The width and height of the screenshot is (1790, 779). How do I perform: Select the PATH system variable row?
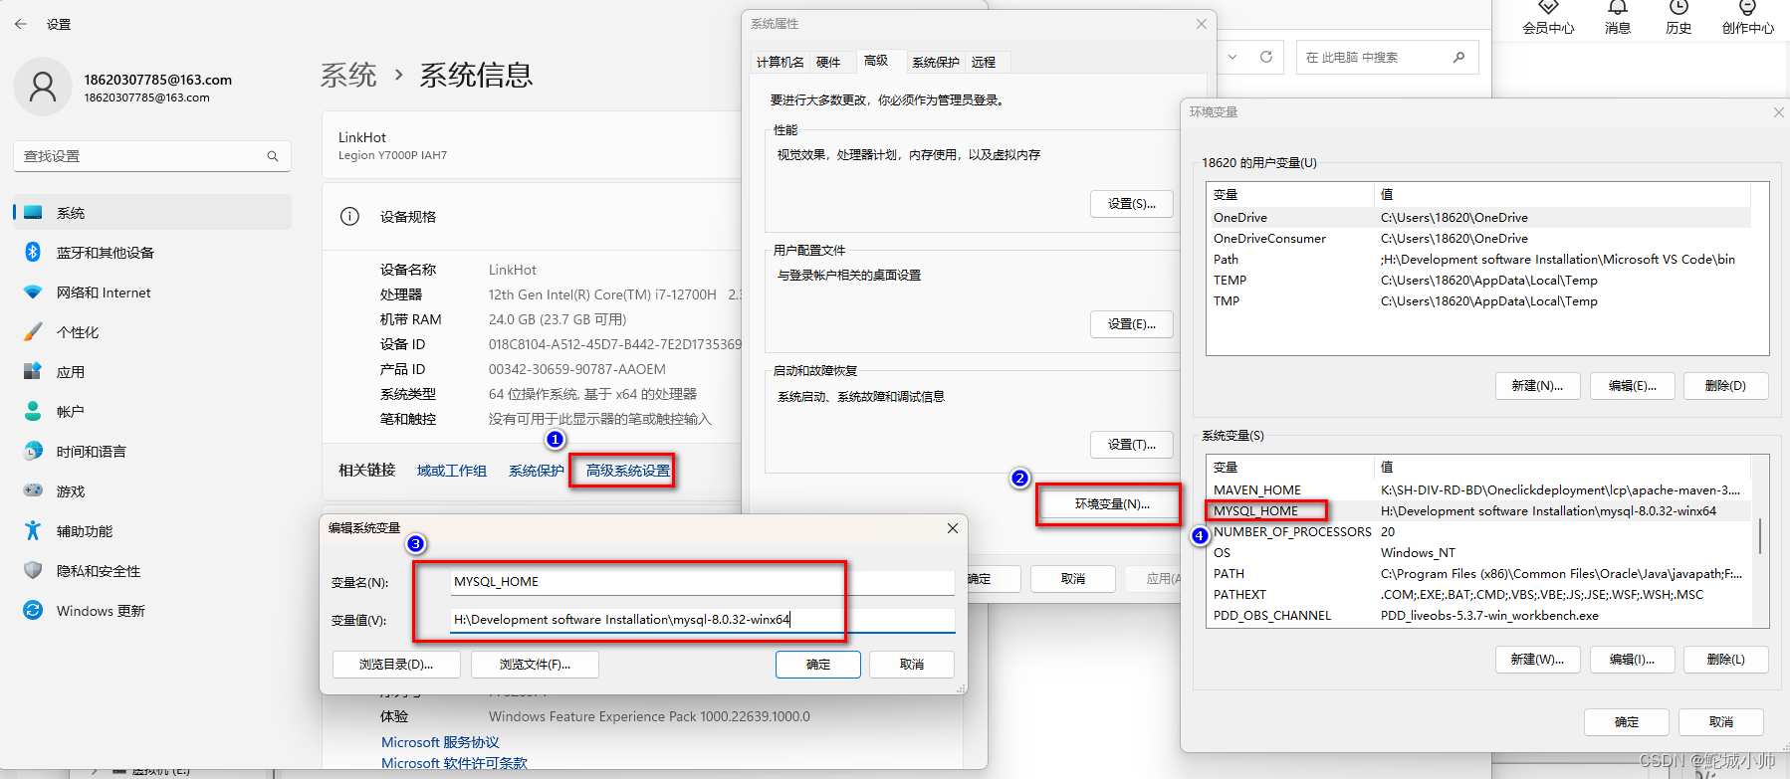(x=1478, y=574)
